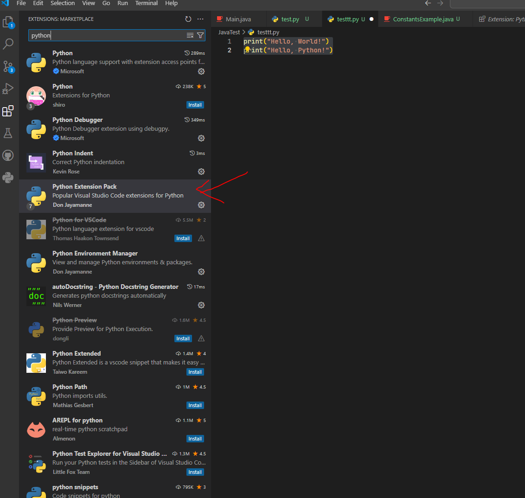Open the autoDocstring doc icon
Image resolution: width=525 pixels, height=498 pixels.
(36, 296)
